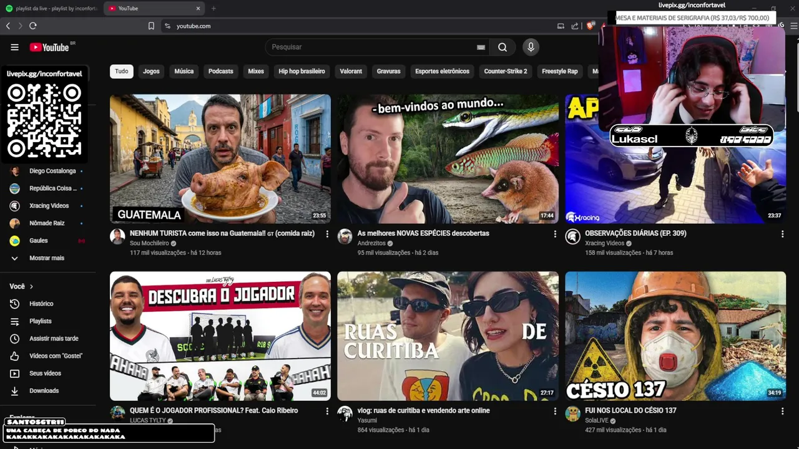Select the Gravuras filter chip

coord(388,71)
